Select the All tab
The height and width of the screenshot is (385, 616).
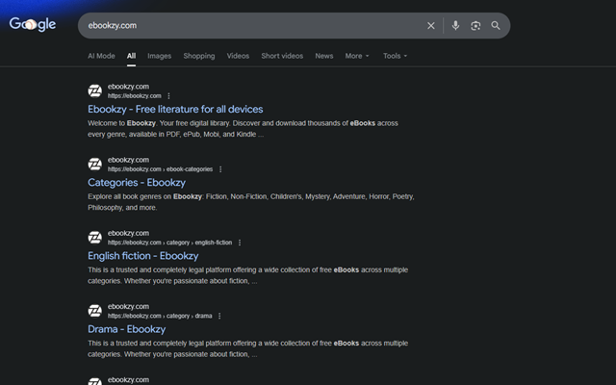coord(131,56)
